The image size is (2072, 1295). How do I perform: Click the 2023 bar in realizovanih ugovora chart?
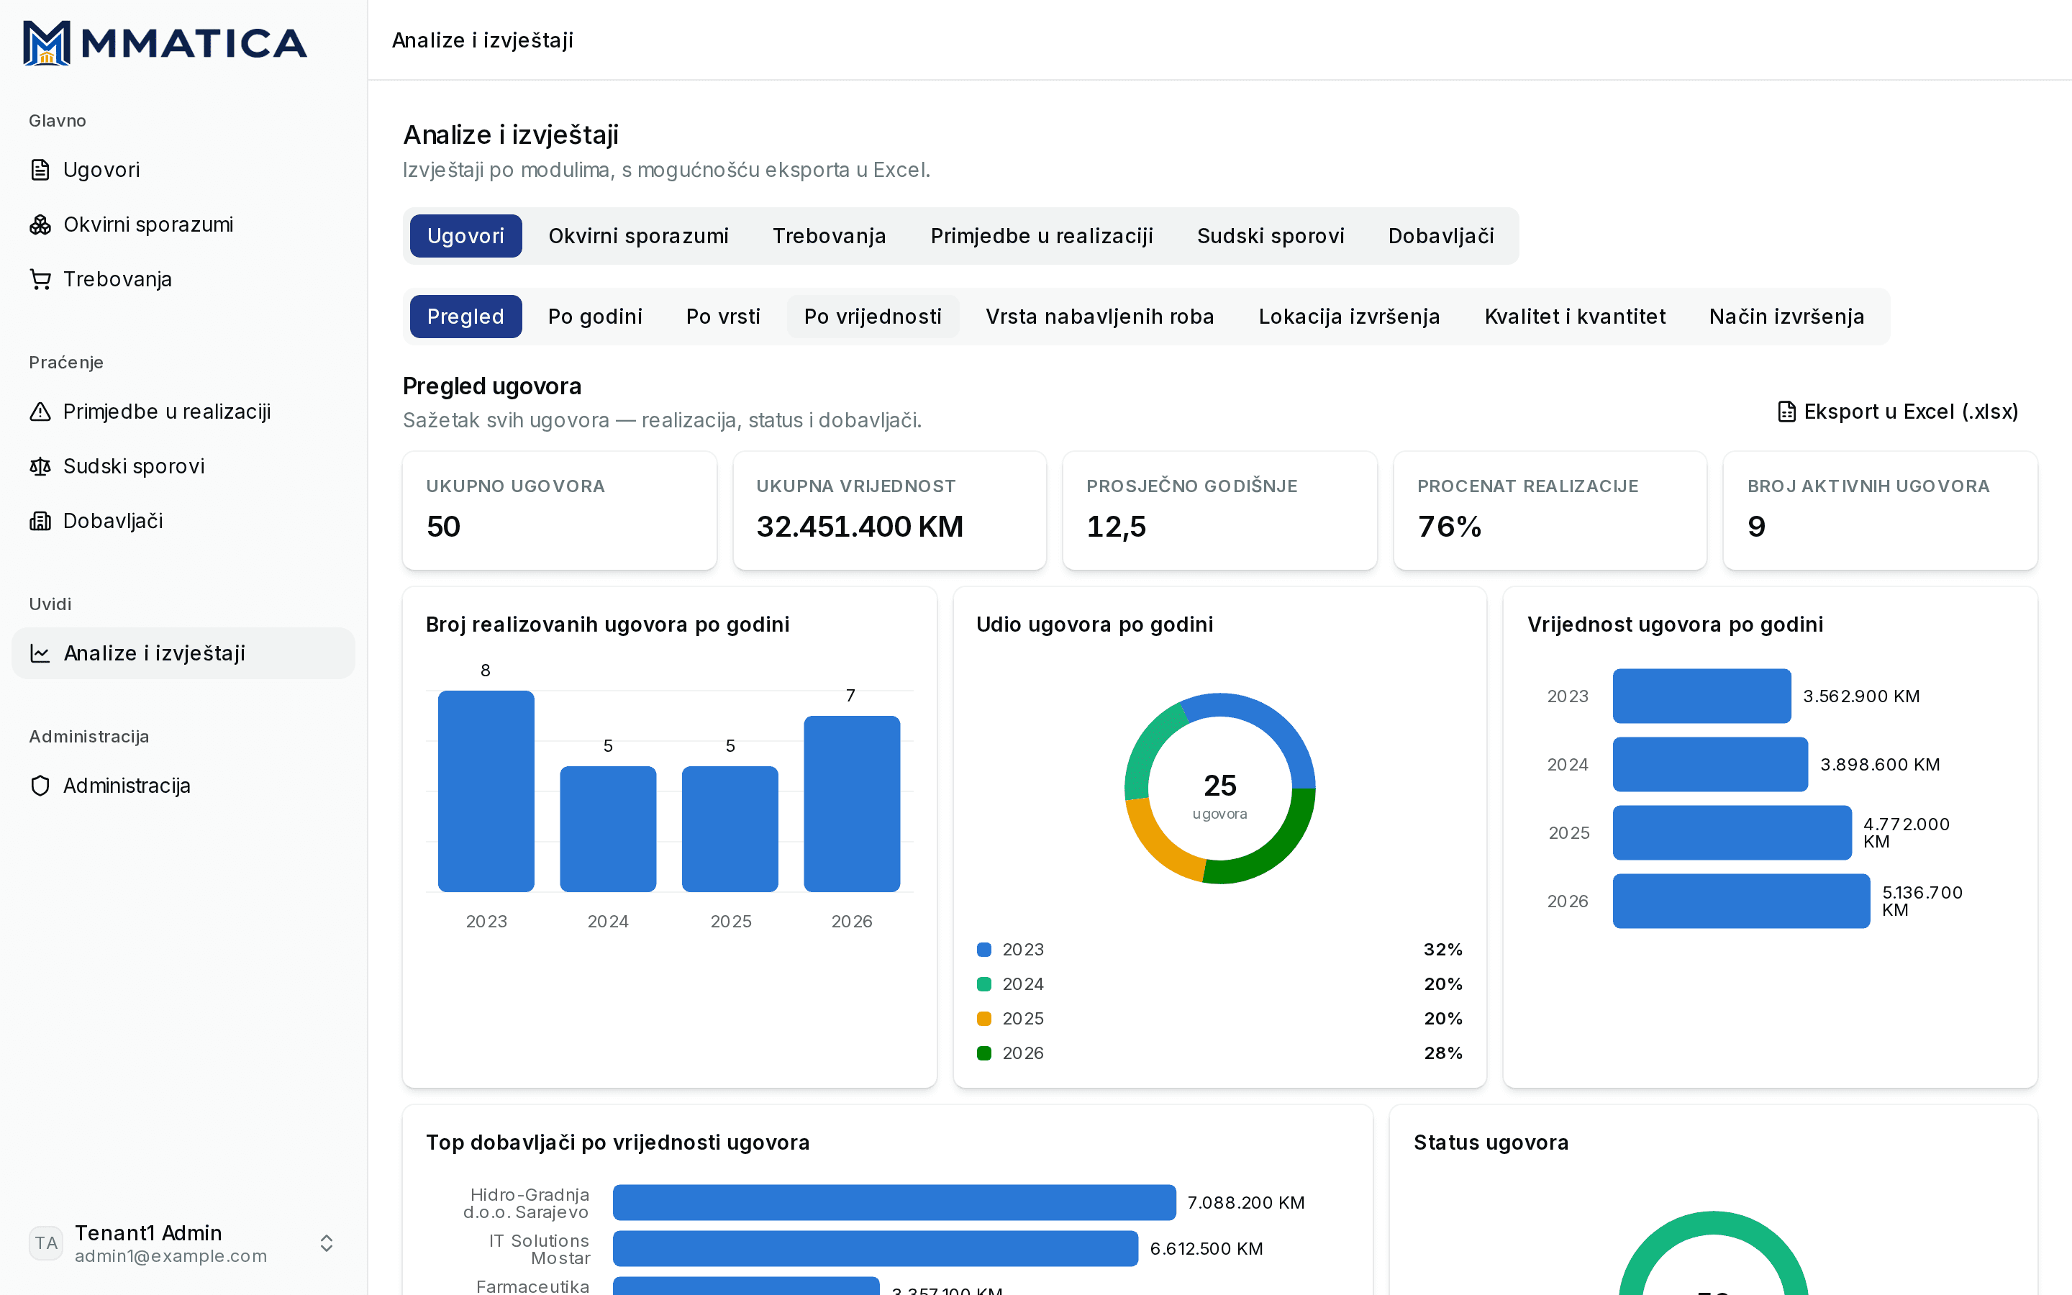click(486, 791)
